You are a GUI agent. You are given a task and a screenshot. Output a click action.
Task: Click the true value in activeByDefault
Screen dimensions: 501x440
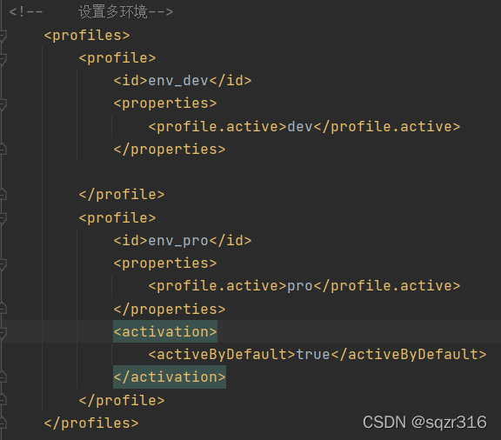[313, 355]
